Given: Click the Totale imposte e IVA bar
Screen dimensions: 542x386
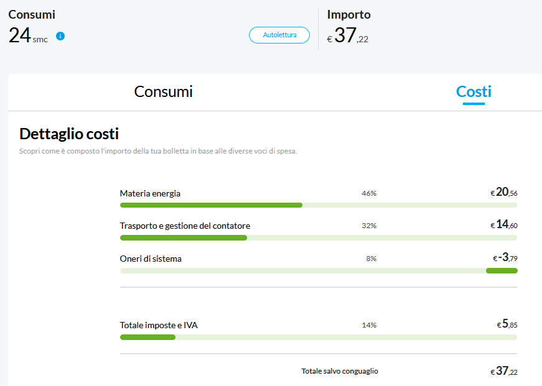Looking at the screenshot, I should (x=318, y=337).
